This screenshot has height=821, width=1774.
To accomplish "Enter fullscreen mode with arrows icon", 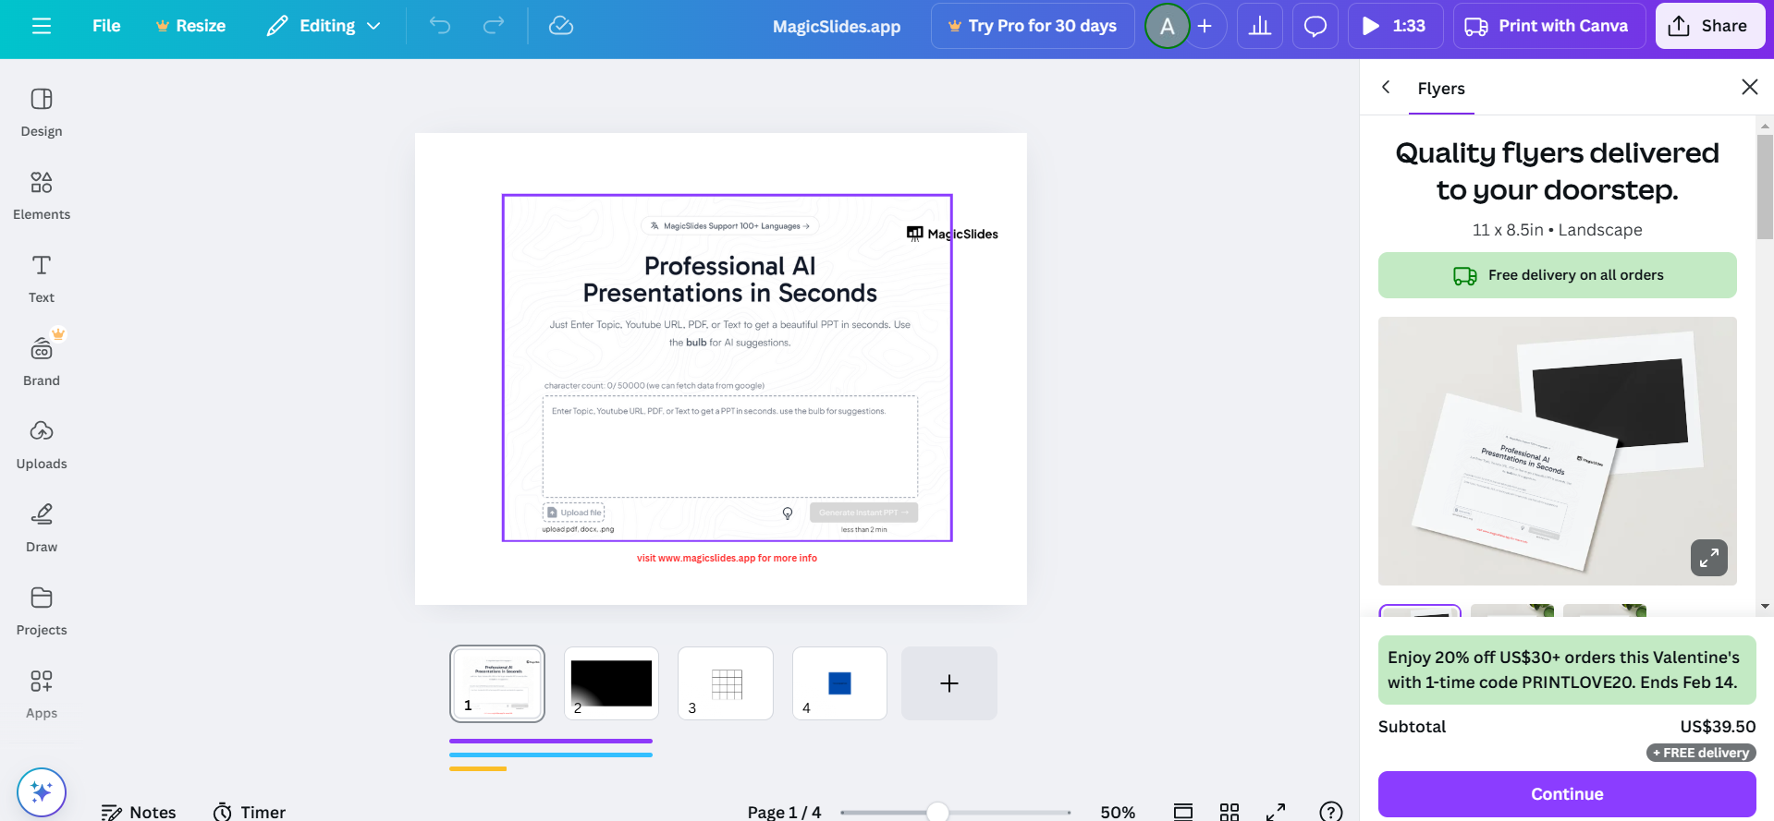I will [1276, 812].
